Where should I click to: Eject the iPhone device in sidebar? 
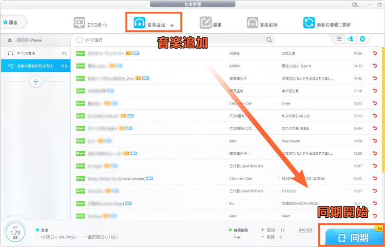tap(9, 40)
